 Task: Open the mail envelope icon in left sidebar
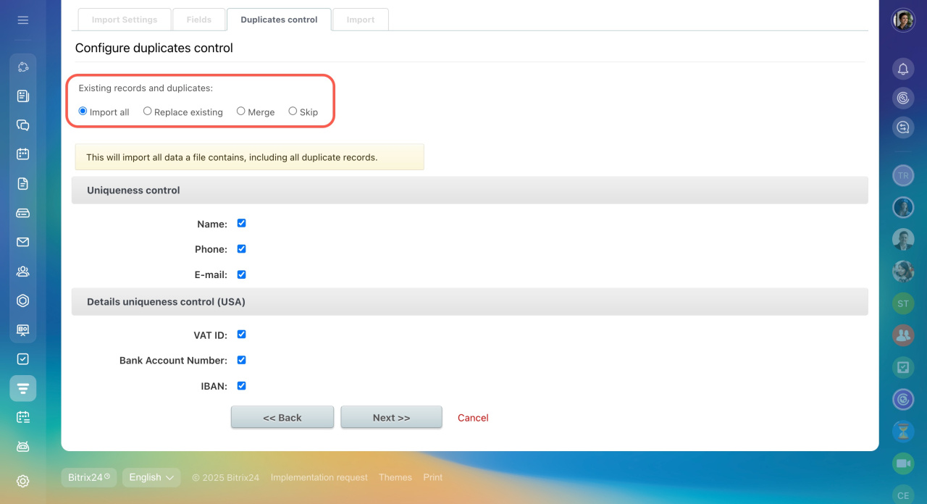[x=23, y=242]
